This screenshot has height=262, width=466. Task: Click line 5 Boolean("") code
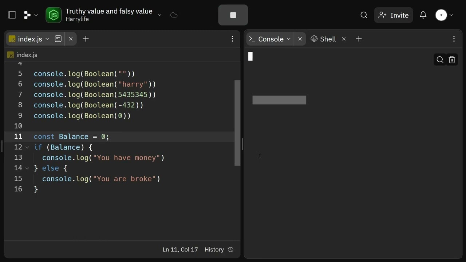pyautogui.click(x=84, y=74)
